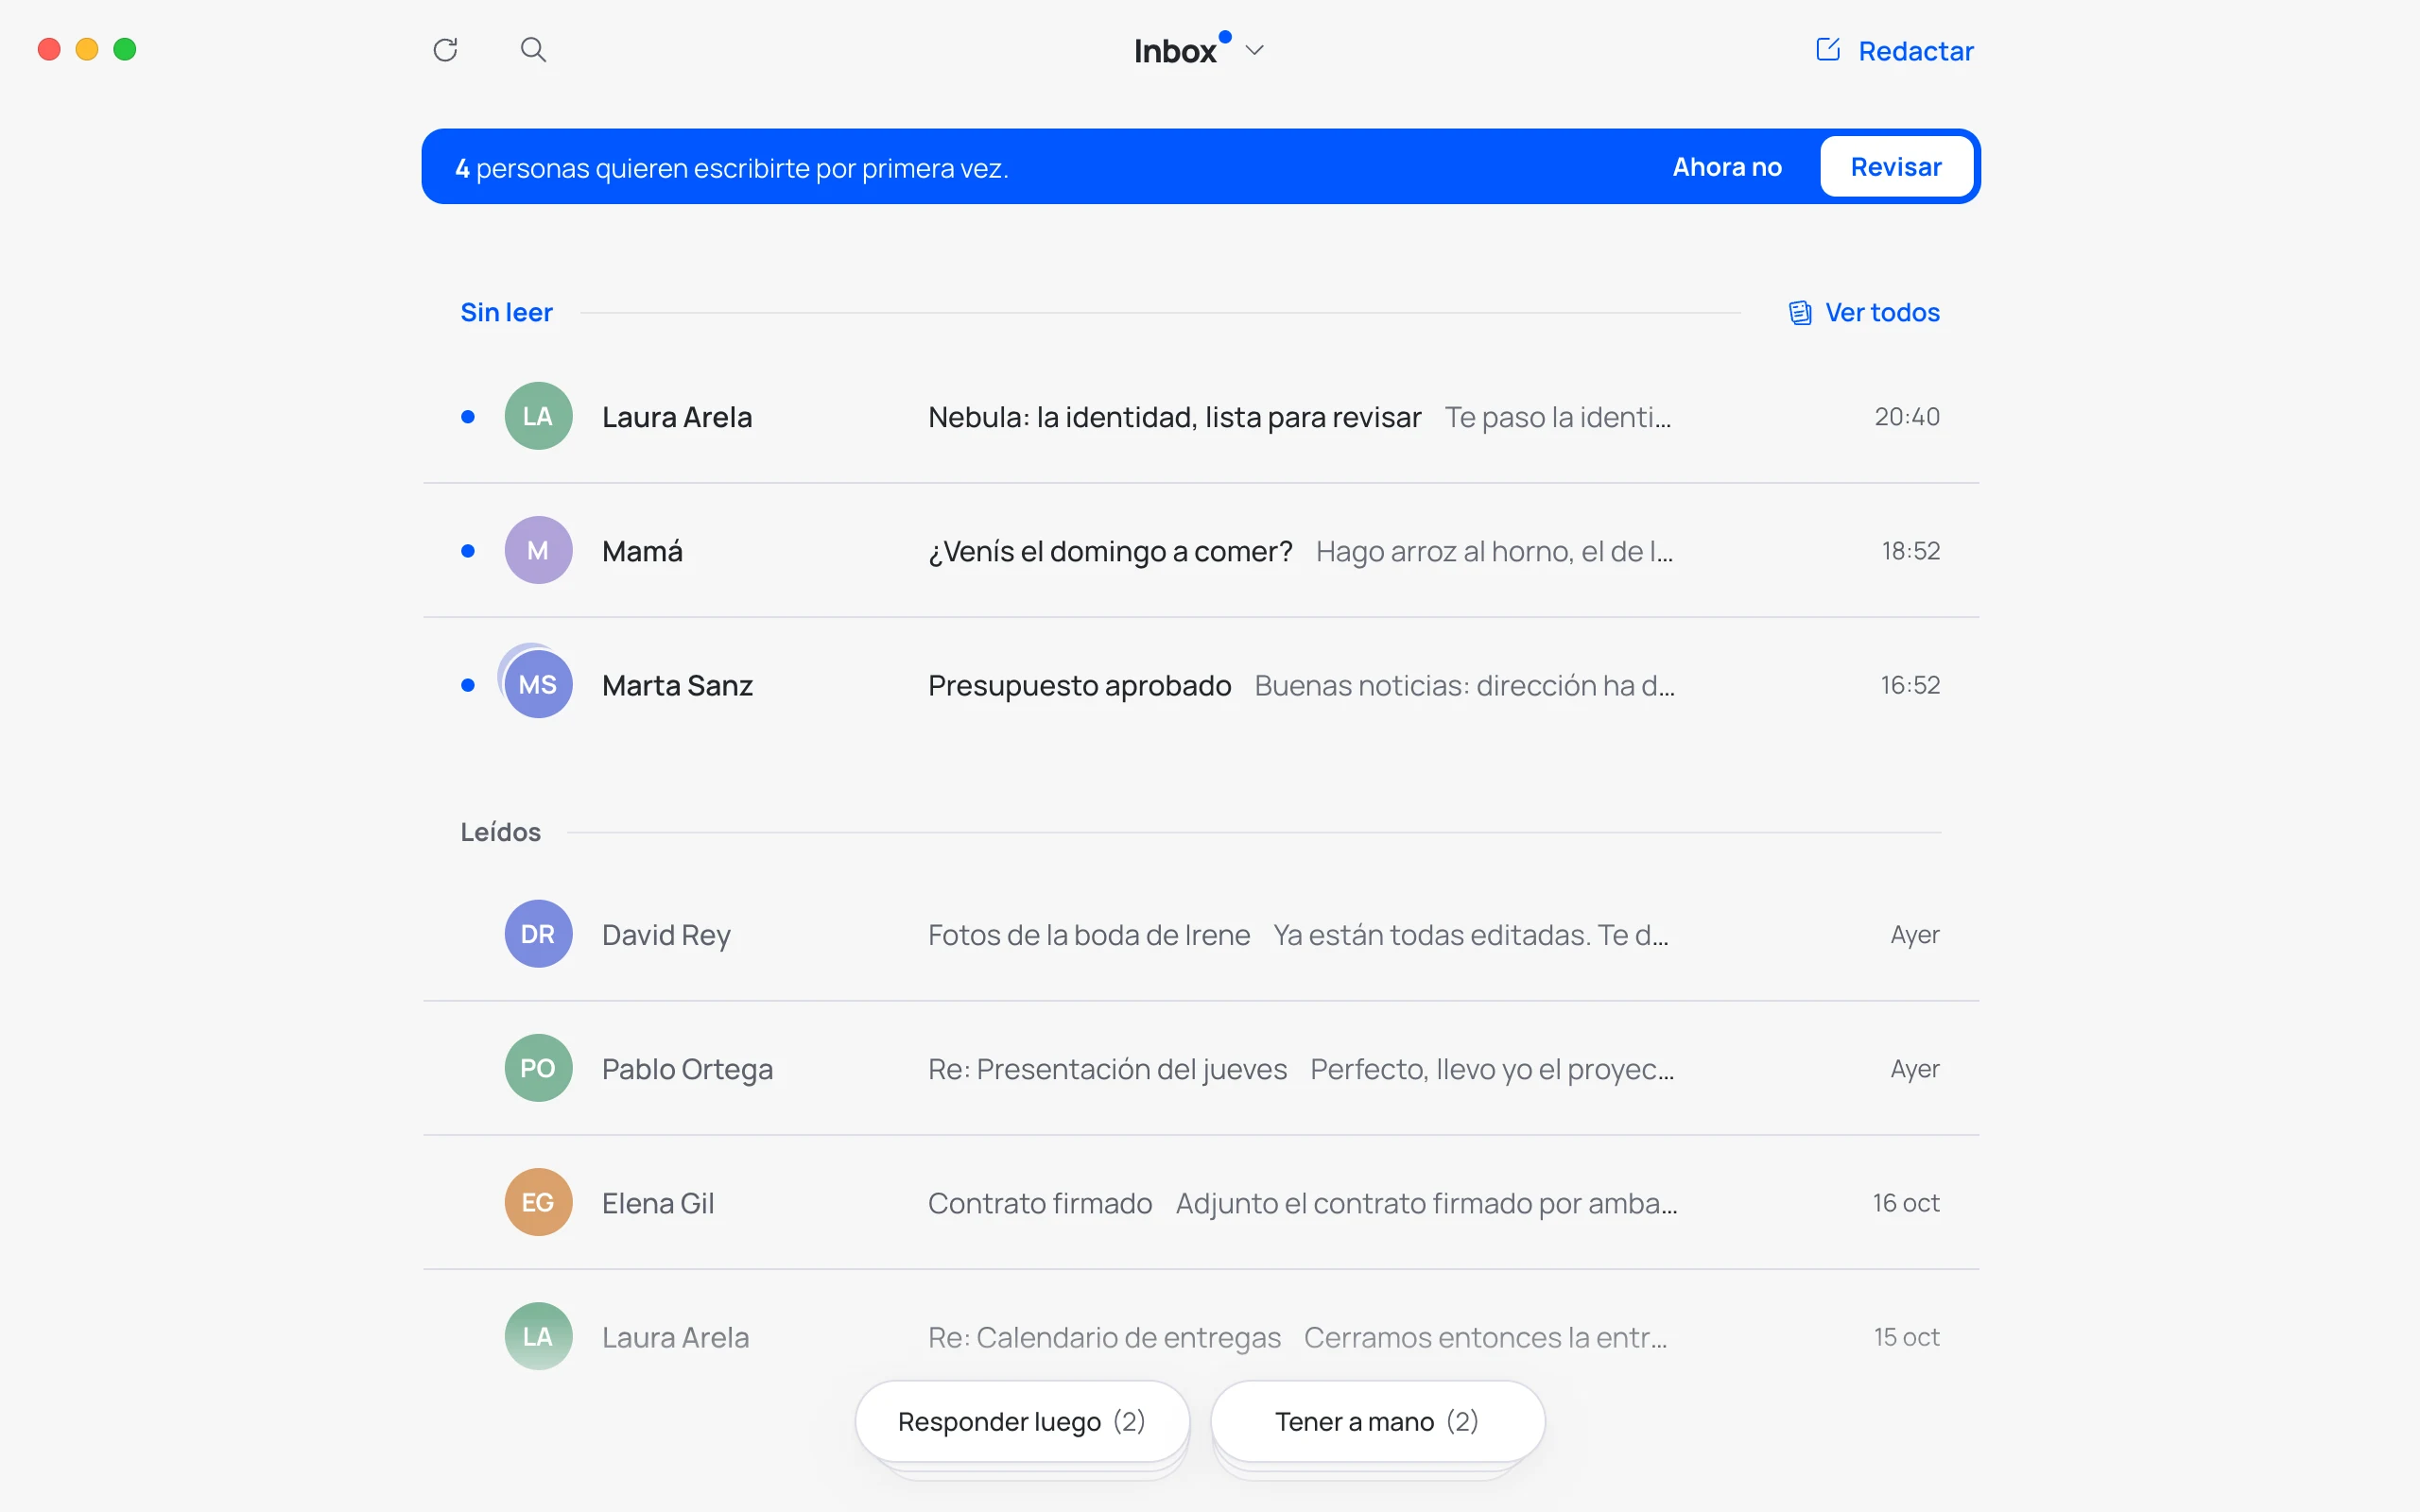Open email Nebula: la identidad, lista para revisar
The image size is (2420, 1512).
(1201, 417)
